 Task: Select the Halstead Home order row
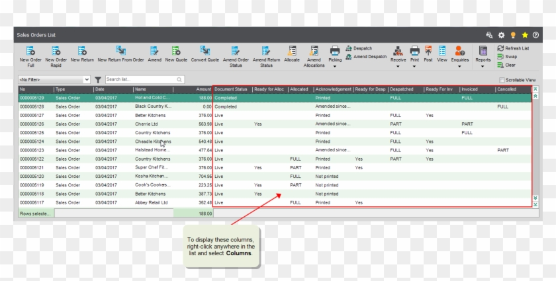click(275, 150)
